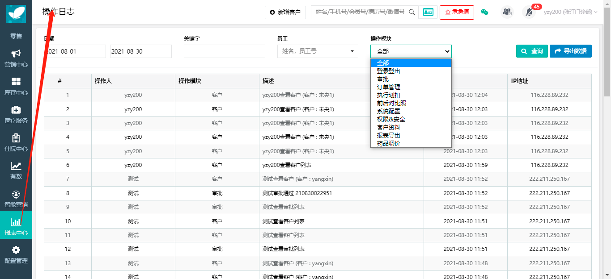The height and width of the screenshot is (279, 611).
Task: Click row number 12 cell
Action: [68, 249]
